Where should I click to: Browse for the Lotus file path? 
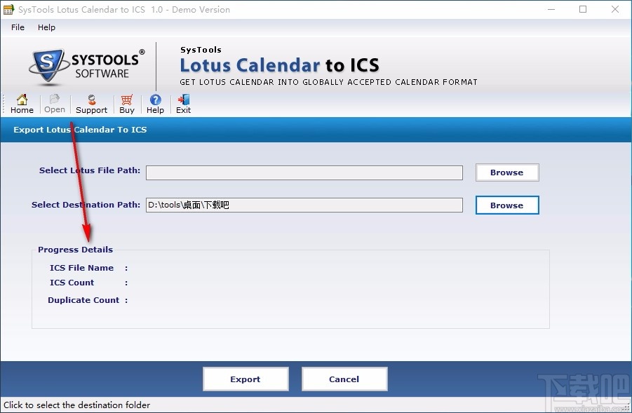506,172
